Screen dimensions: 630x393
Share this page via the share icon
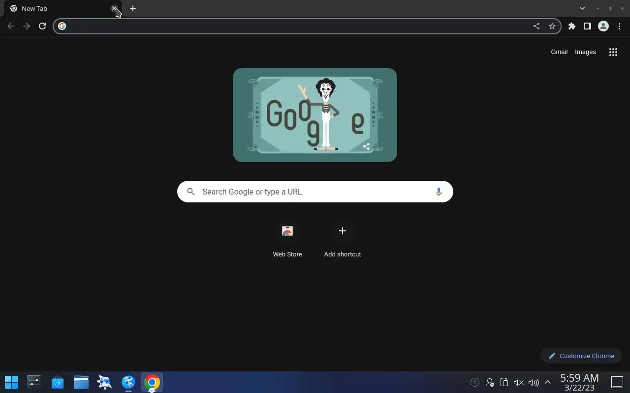pyautogui.click(x=536, y=26)
